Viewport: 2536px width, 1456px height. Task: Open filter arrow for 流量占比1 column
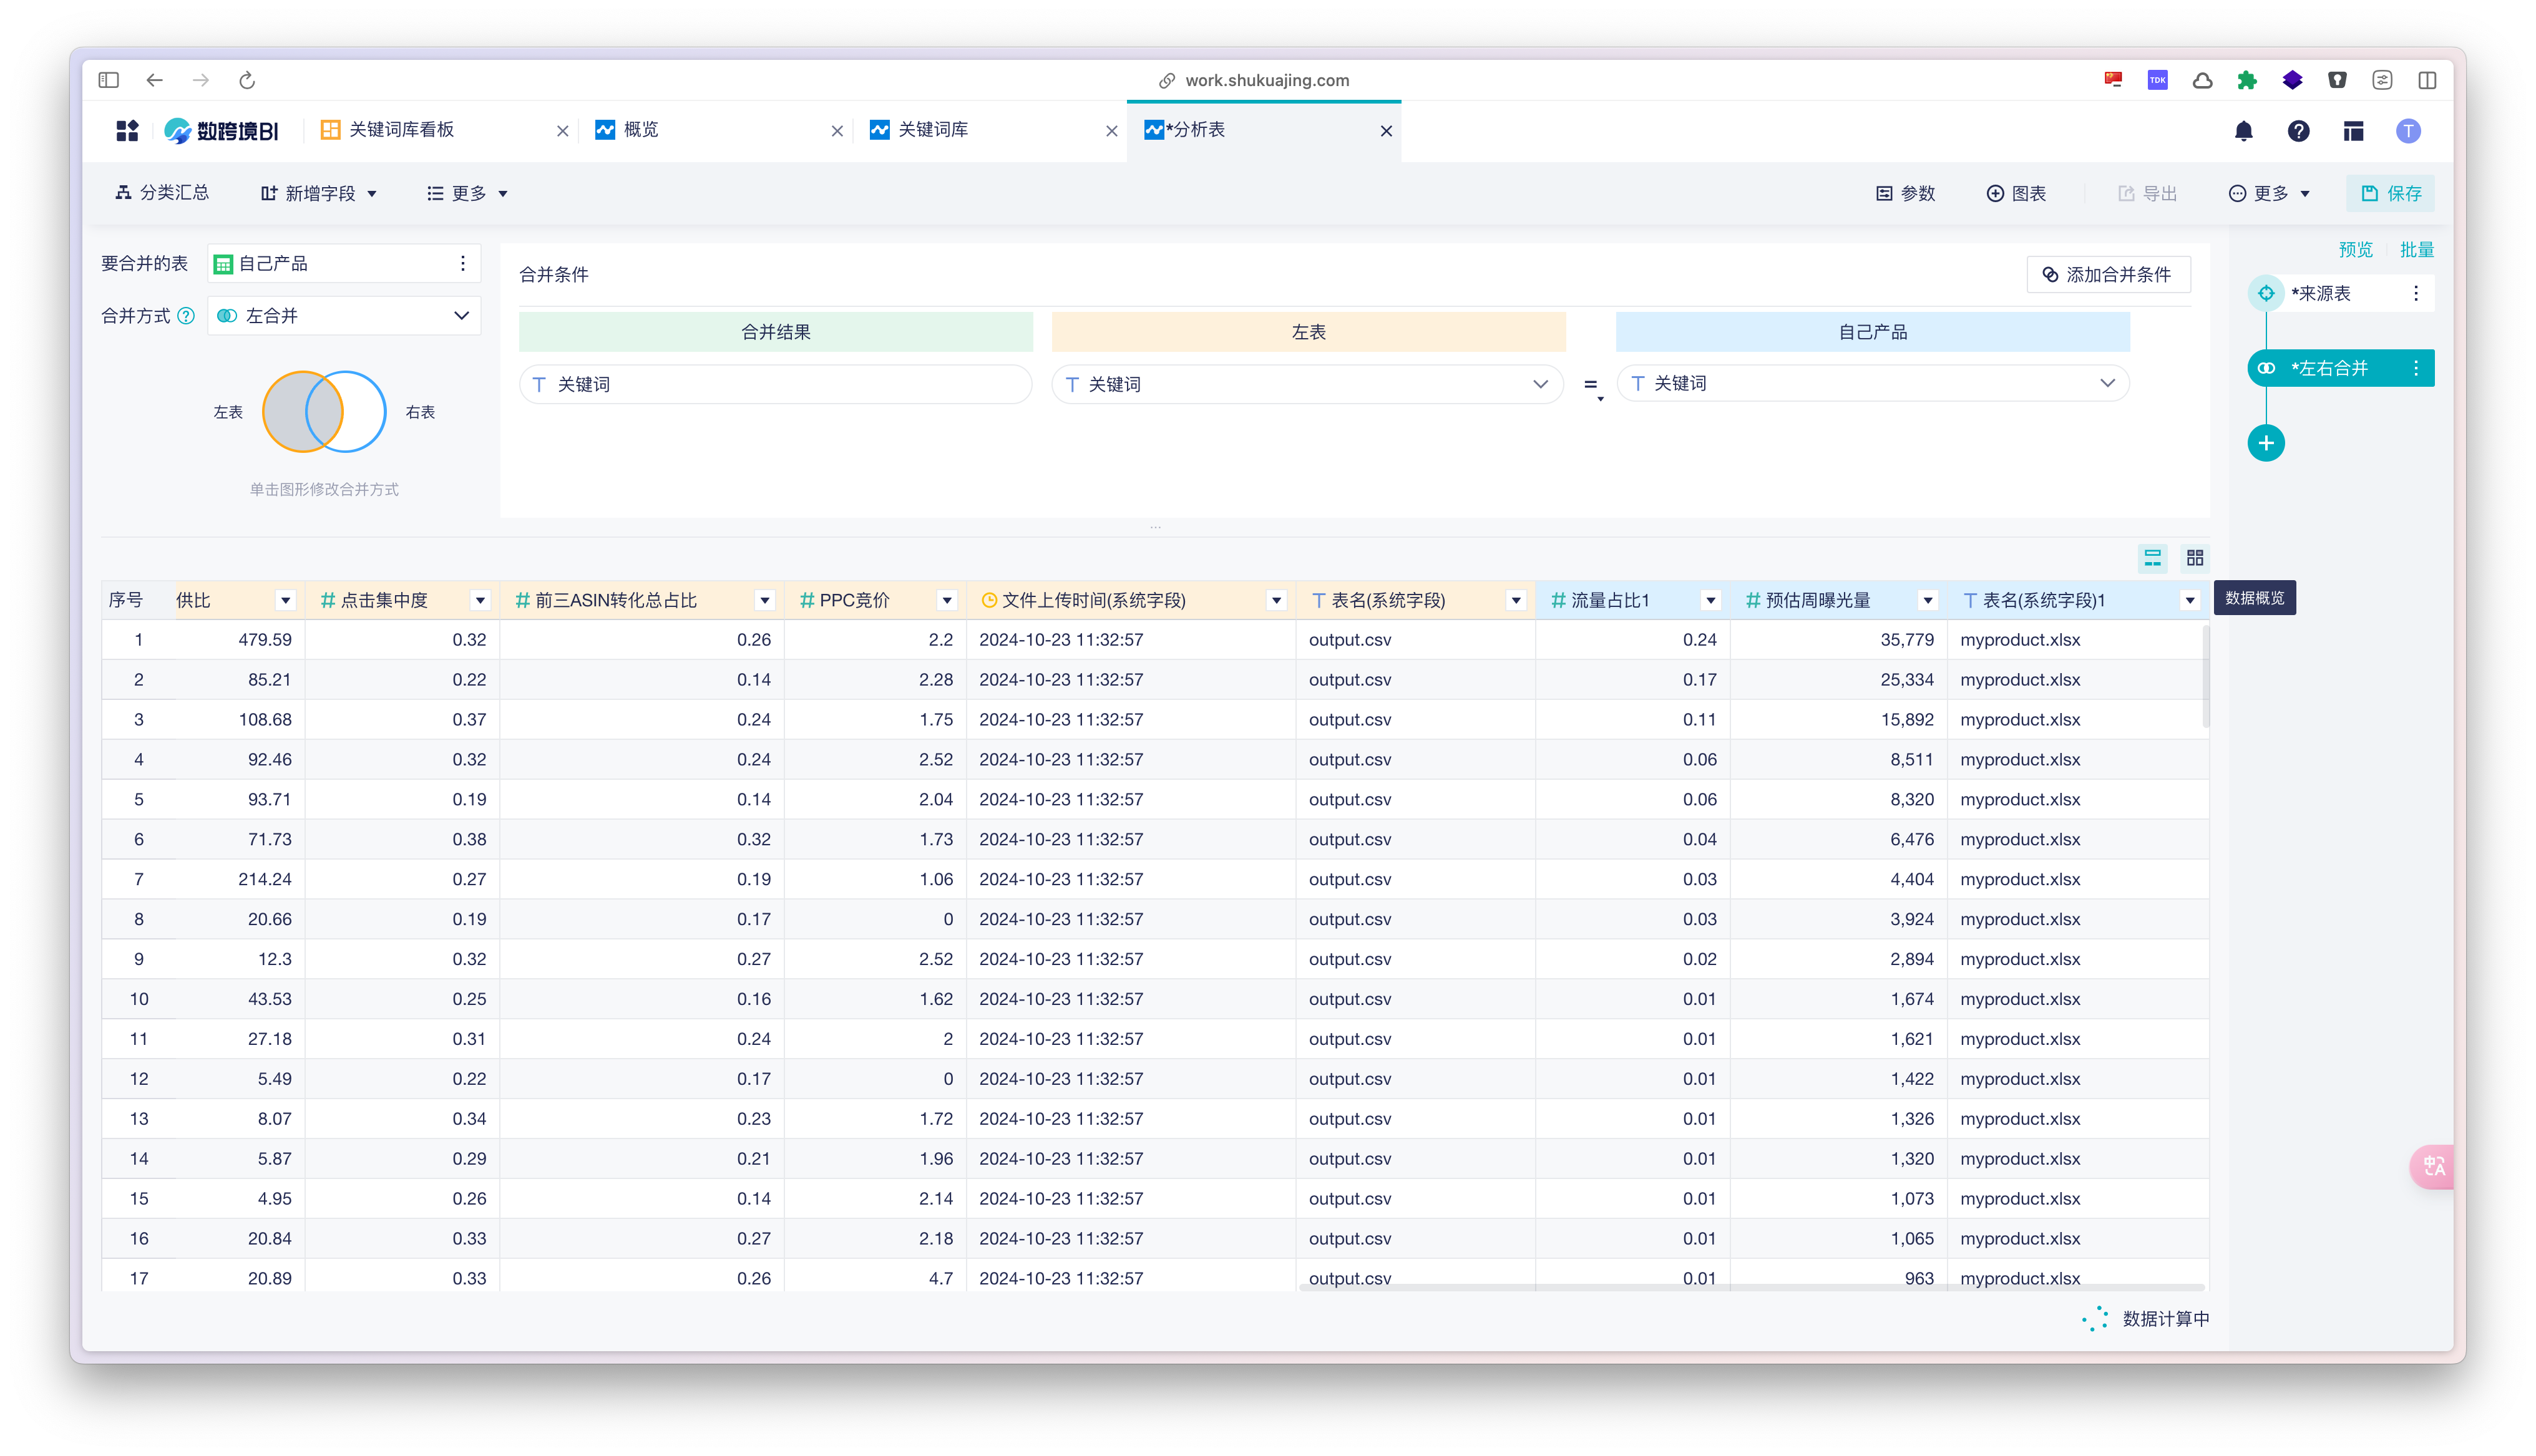[1710, 600]
